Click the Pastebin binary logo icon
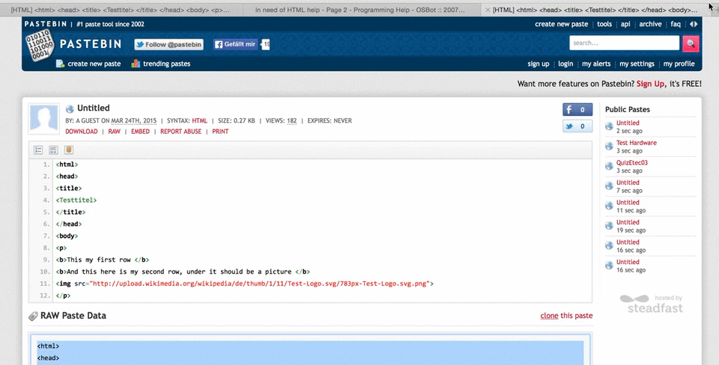The width and height of the screenshot is (719, 365). [40, 46]
